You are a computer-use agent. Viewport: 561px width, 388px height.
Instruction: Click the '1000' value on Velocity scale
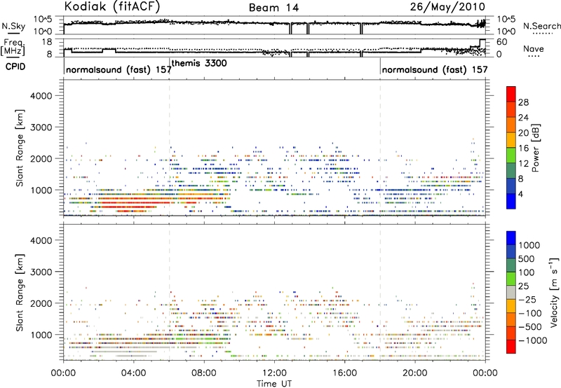point(529,245)
